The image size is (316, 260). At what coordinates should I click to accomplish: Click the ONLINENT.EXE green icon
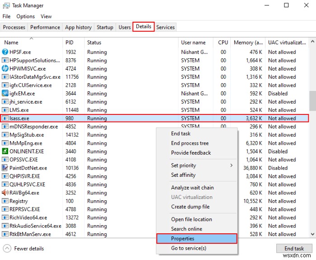tap(5, 151)
